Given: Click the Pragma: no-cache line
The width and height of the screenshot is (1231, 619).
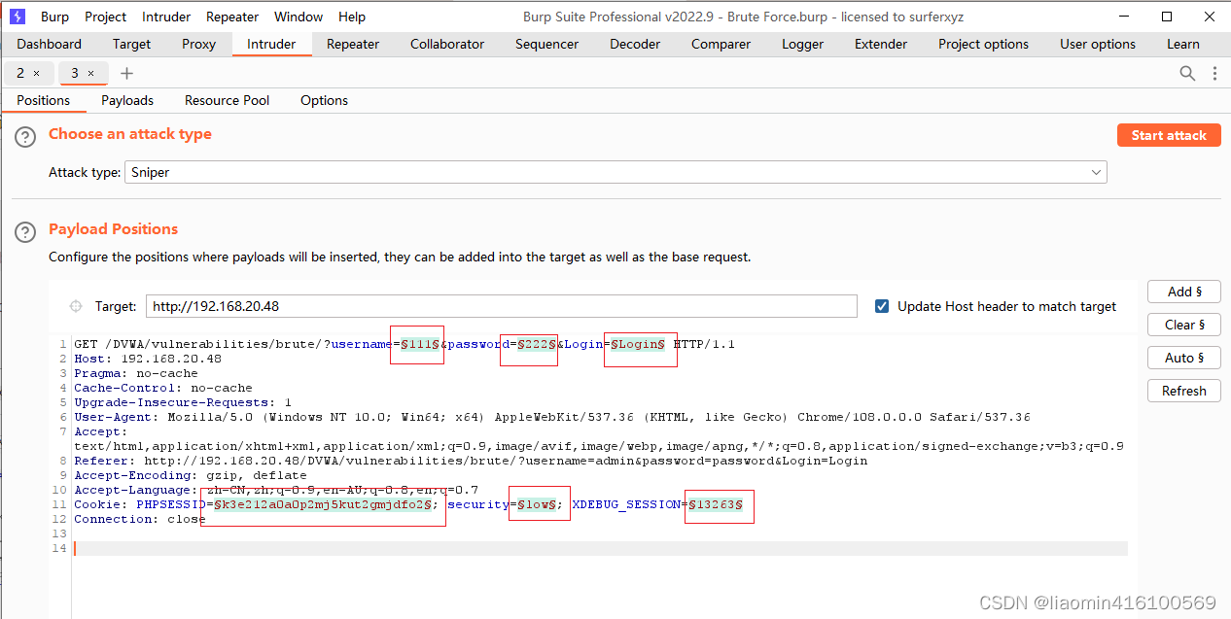Looking at the screenshot, I should pos(136,373).
